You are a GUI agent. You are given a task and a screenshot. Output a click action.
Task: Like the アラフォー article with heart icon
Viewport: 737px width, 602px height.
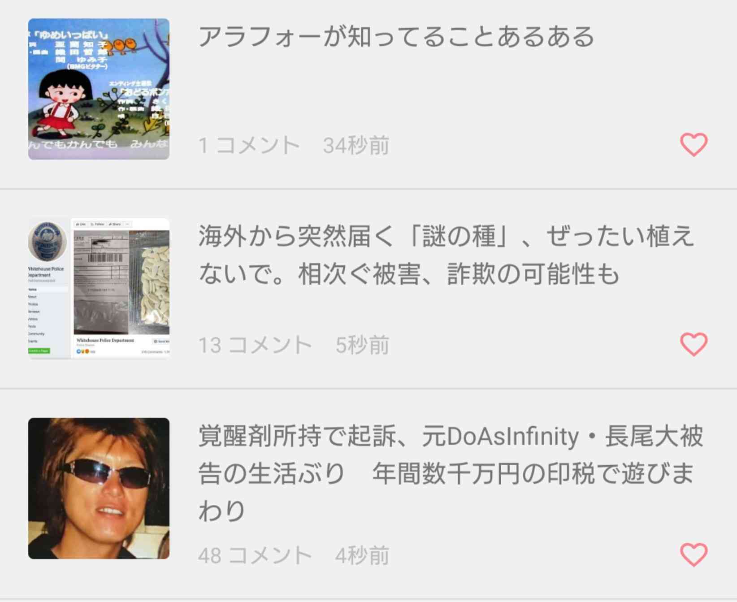click(x=694, y=145)
